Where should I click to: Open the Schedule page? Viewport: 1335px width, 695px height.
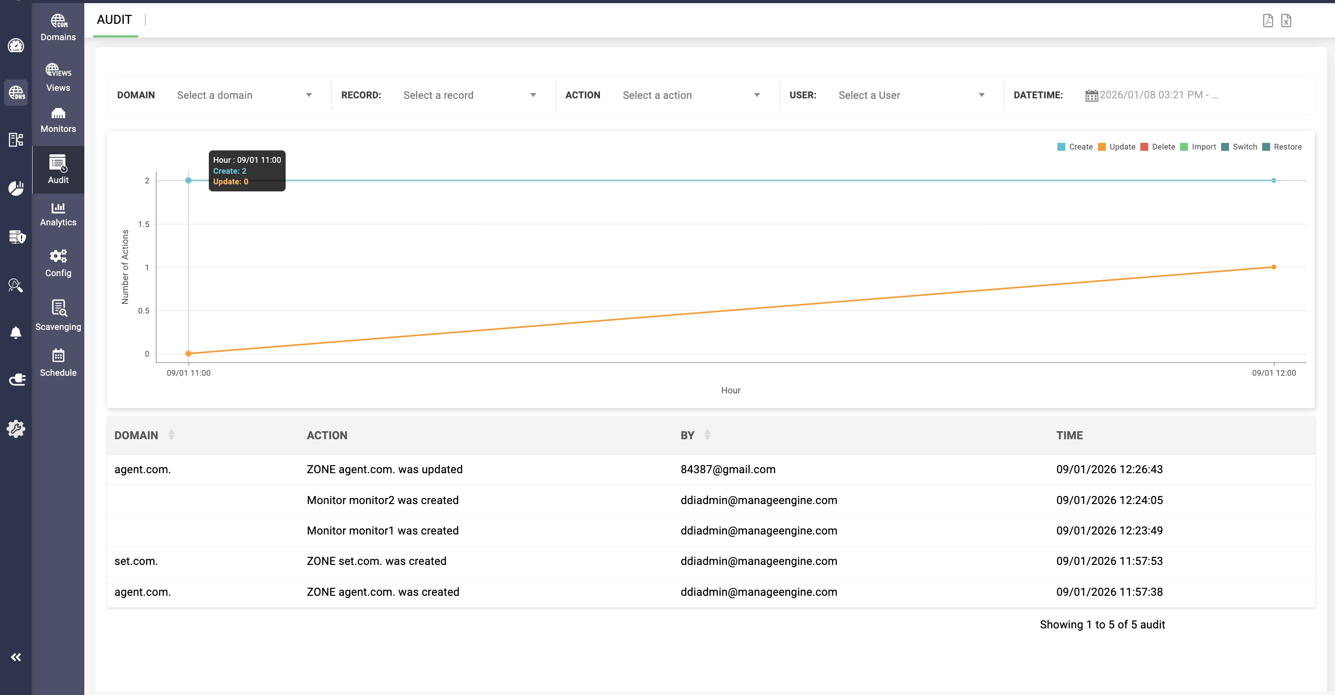coord(58,362)
